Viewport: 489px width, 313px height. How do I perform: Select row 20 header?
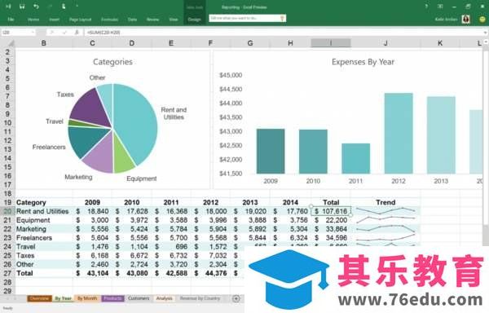coord(7,211)
